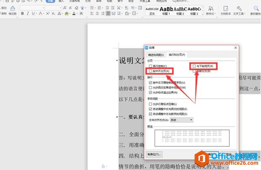261x170 pixels.
Task: Enable keep with next (与下段同页) checkbox
Action: click(x=194, y=66)
